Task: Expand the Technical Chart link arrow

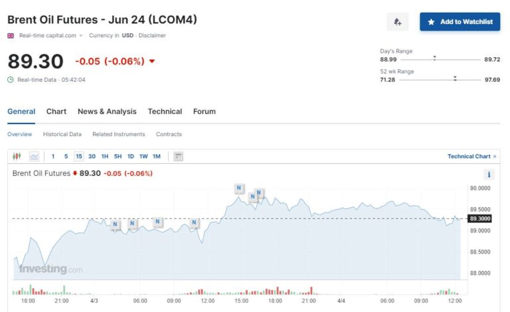Action: (x=494, y=157)
